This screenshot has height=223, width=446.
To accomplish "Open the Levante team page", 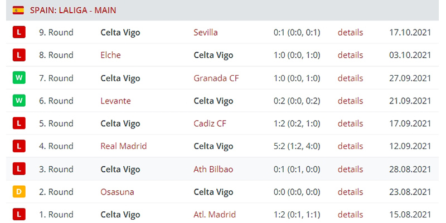I will [x=116, y=101].
